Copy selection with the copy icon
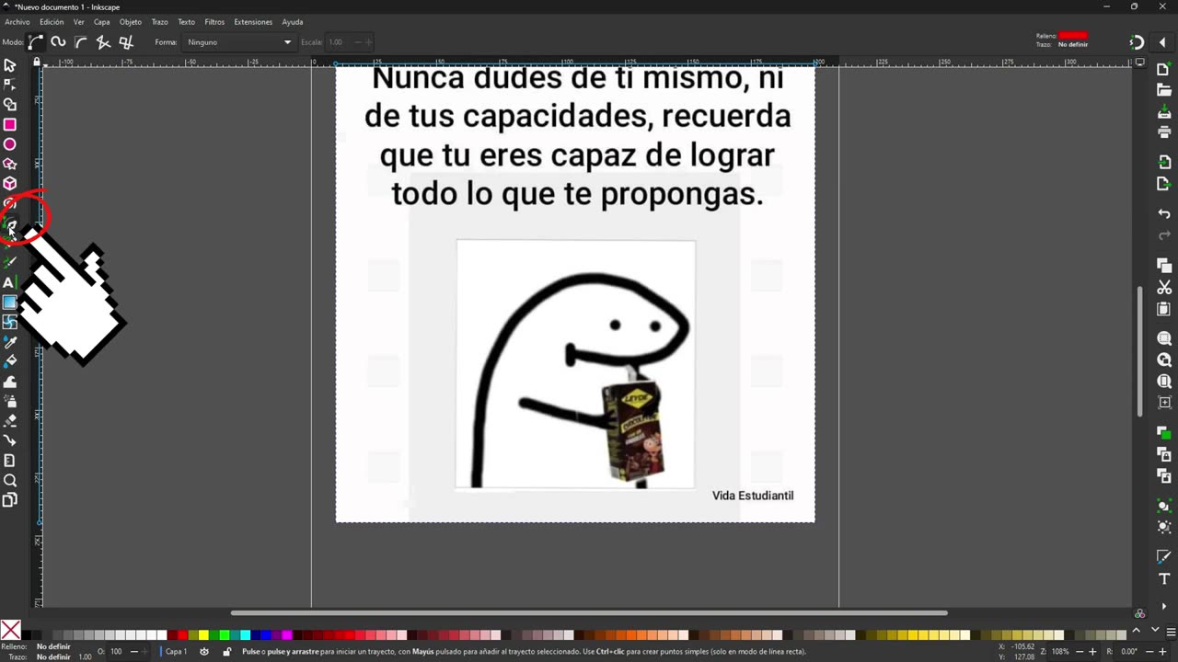The image size is (1178, 662). (x=1164, y=265)
